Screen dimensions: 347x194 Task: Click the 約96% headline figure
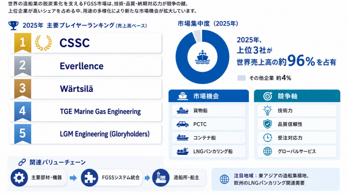(x=297, y=61)
